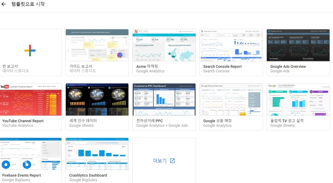Open the Search Console Report thumbnail
Viewport: 333px width, 183px height.
(x=231, y=45)
